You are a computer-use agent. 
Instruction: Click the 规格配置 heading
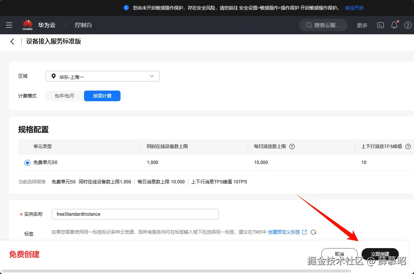(x=33, y=130)
